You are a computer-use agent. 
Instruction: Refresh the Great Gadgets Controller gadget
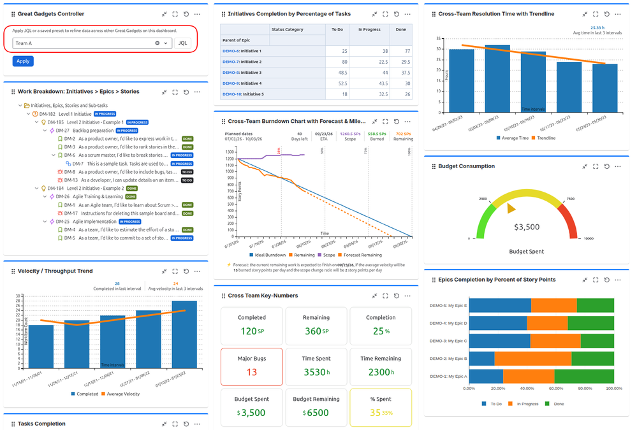click(186, 14)
